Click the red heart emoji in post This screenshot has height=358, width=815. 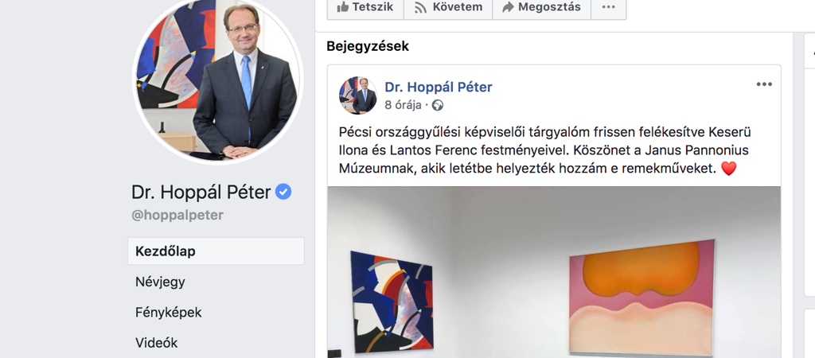tap(729, 169)
